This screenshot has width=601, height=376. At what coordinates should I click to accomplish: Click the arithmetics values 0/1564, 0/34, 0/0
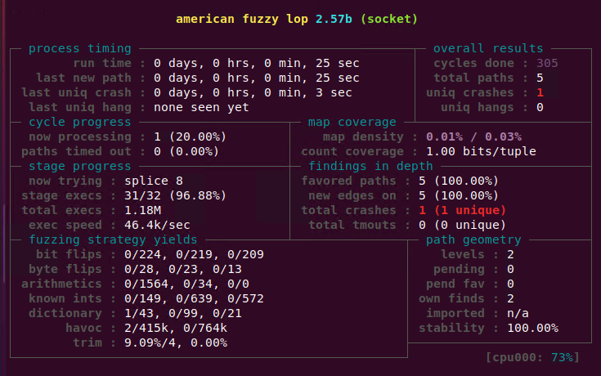click(x=186, y=284)
